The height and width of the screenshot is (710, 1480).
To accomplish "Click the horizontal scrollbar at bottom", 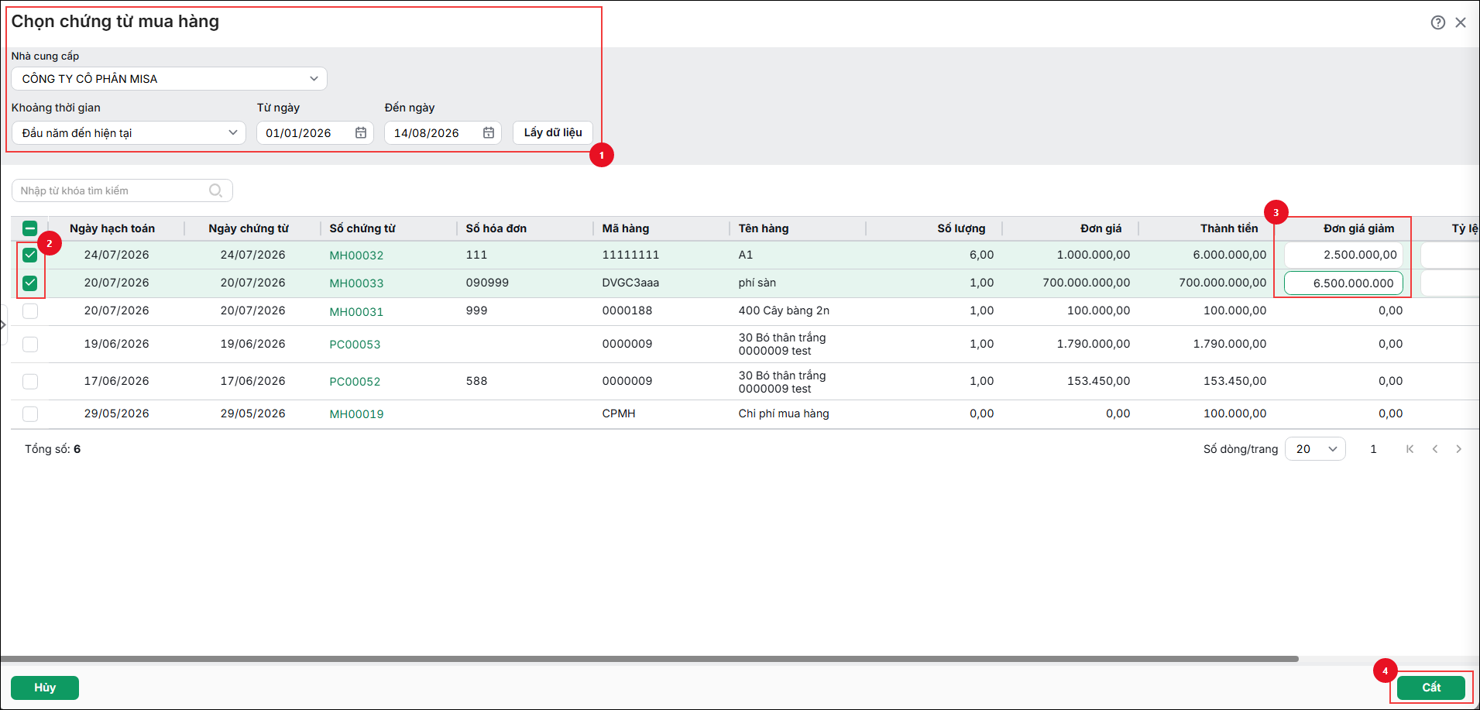I will click(x=649, y=659).
